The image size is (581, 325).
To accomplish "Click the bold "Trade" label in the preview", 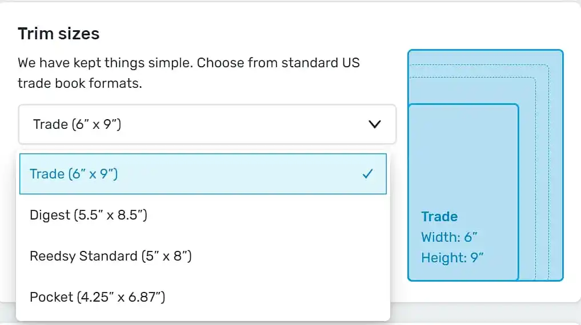I will (439, 217).
